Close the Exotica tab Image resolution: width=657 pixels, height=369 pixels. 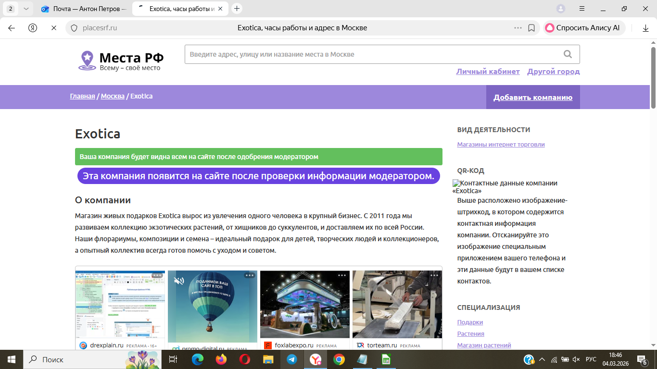tap(220, 9)
